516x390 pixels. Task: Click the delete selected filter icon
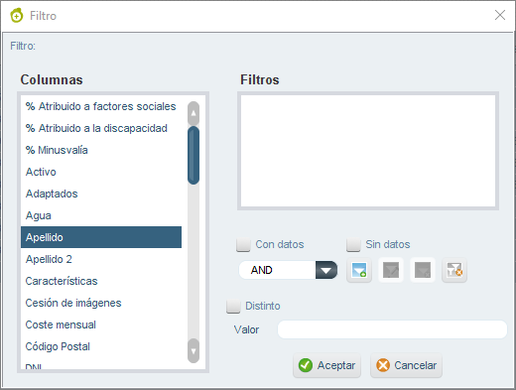tap(423, 270)
